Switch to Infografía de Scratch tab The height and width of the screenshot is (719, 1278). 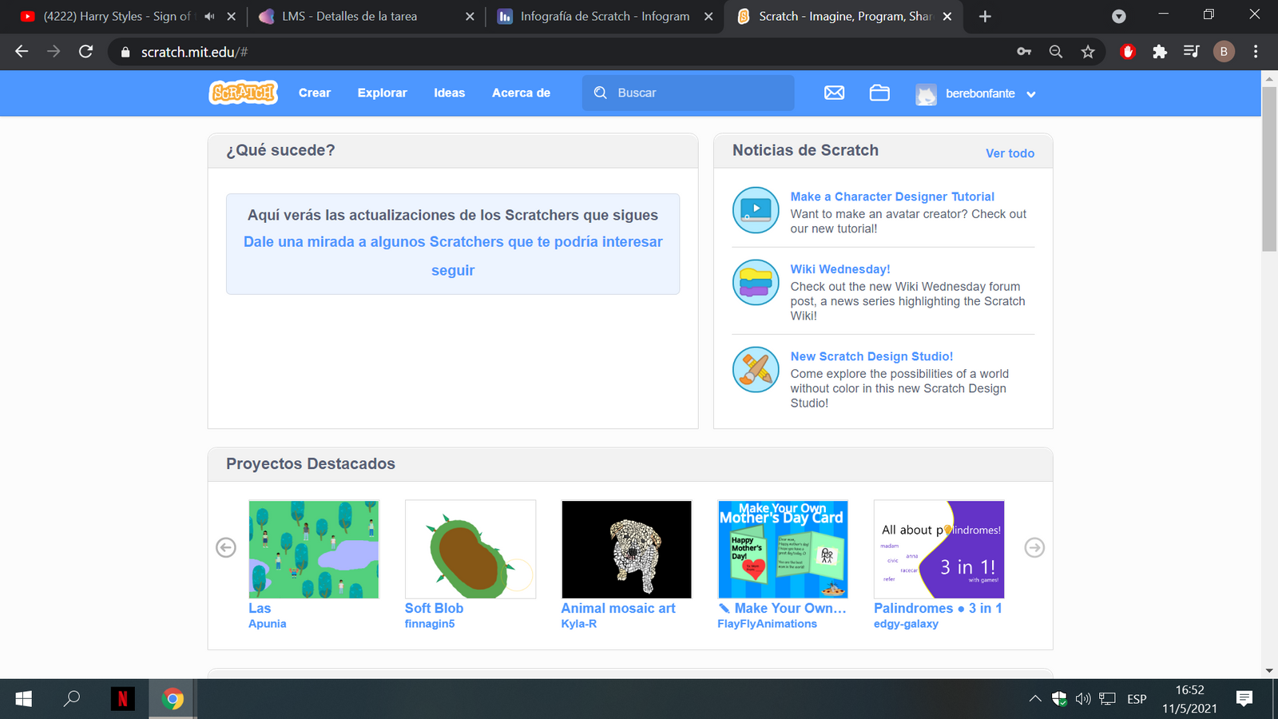point(604,16)
